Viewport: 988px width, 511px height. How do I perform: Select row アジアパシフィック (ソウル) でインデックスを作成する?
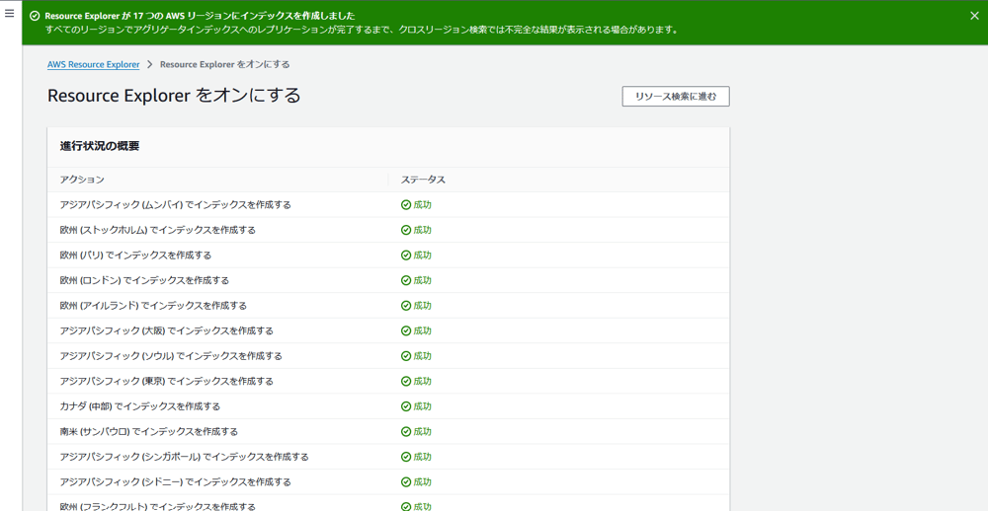pos(388,355)
